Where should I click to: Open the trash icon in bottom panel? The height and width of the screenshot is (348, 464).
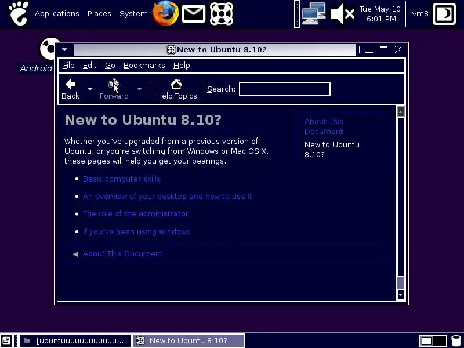456,341
